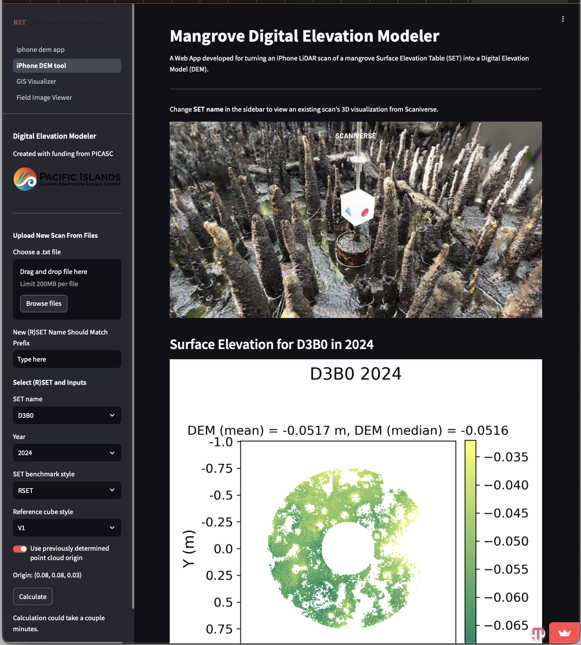This screenshot has height=645, width=581.
Task: Go to the iphone dem app page
Action: 40,50
